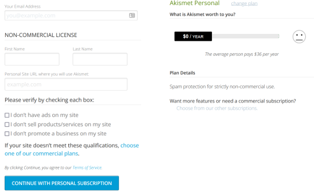Click the "change plan" link
Screen dimensions: 314x192
[x=244, y=4]
